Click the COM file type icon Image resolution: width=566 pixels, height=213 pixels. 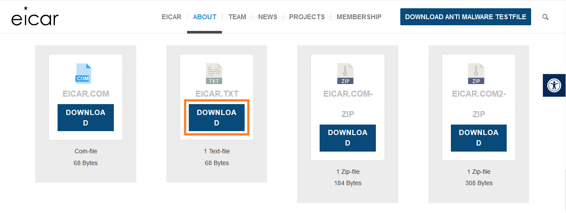(x=83, y=74)
